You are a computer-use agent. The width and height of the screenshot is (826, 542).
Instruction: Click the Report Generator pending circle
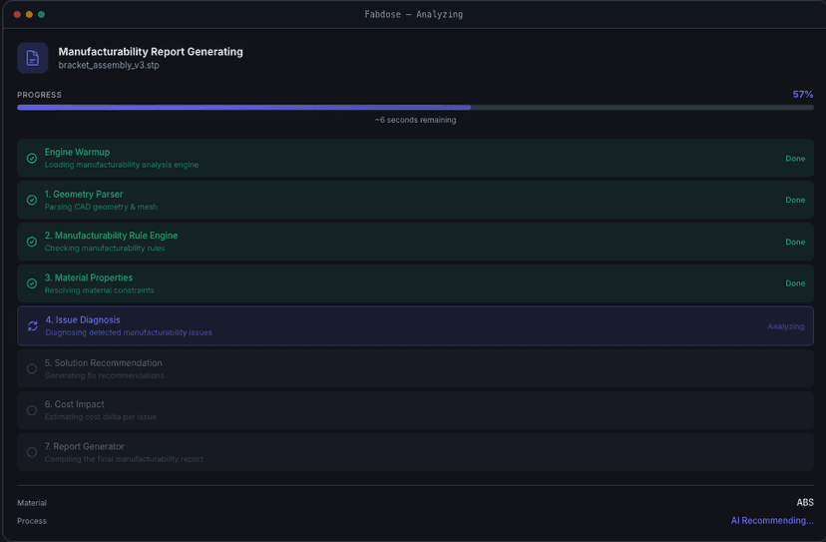tap(32, 452)
